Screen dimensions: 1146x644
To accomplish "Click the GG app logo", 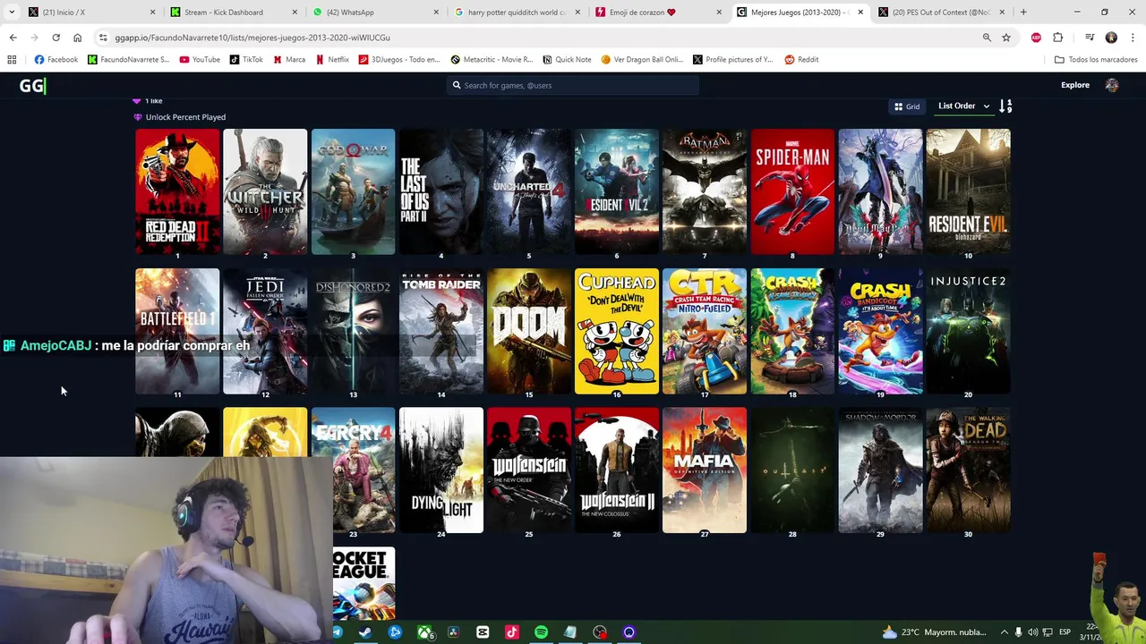I will pos(32,85).
